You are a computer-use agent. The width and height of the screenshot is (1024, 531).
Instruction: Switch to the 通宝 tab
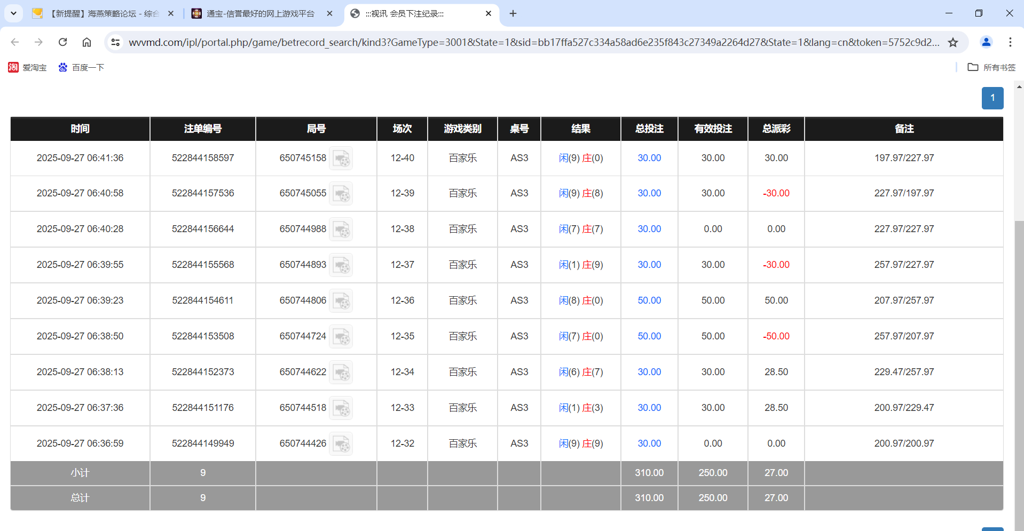(x=260, y=14)
